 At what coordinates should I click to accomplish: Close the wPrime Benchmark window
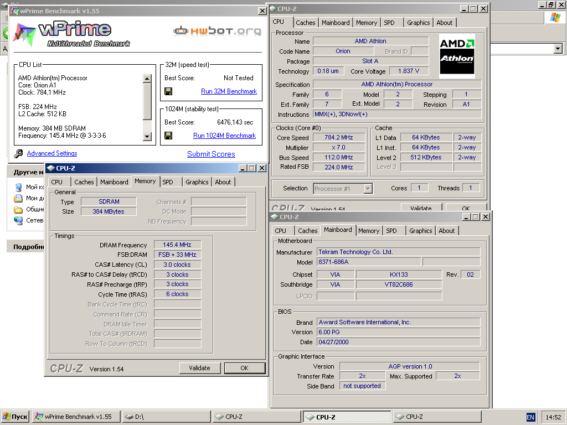pyautogui.click(x=262, y=11)
